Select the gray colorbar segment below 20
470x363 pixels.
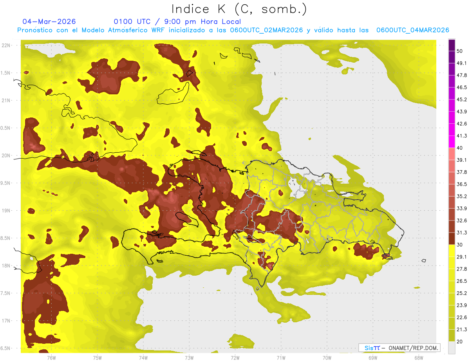click(452, 347)
